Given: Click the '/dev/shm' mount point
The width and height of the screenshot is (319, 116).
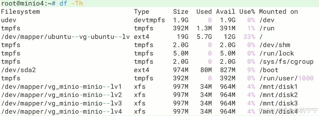Looking at the screenshot, I should (x=275, y=45).
